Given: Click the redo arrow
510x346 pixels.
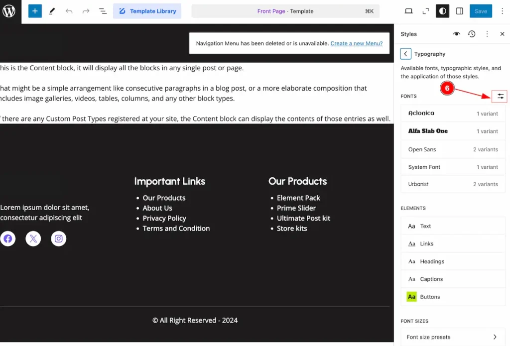Looking at the screenshot, I should (x=86, y=11).
